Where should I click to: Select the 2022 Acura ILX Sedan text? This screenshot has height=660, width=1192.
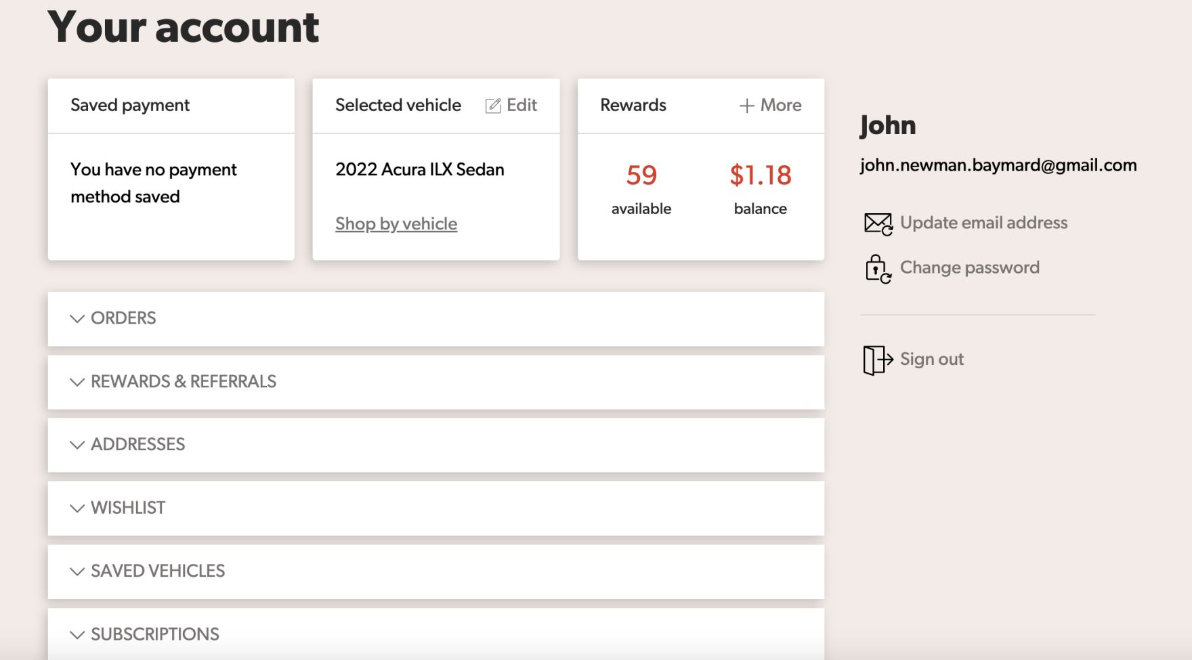pyautogui.click(x=419, y=169)
